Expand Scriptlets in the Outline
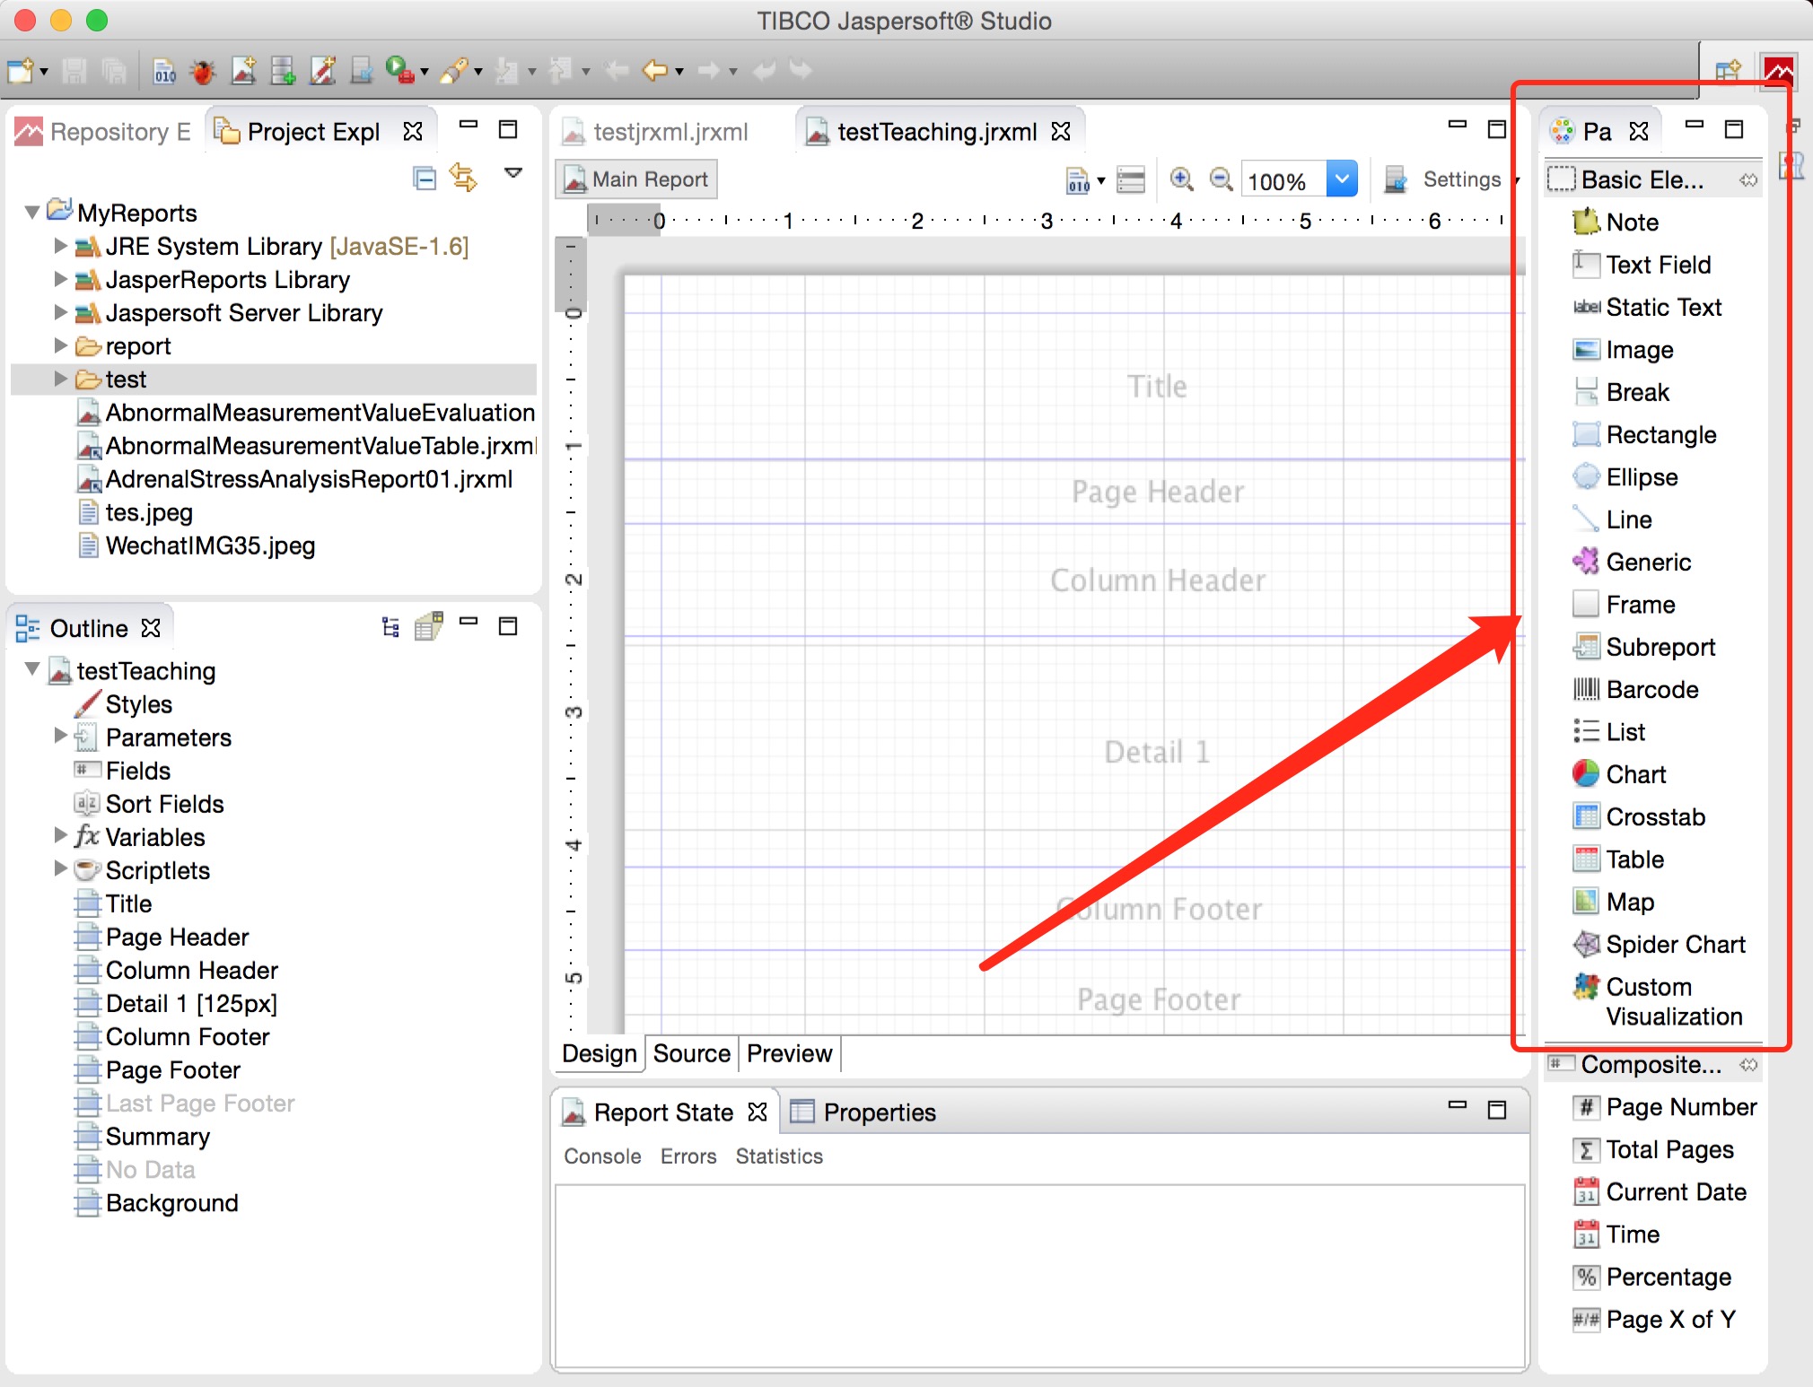The width and height of the screenshot is (1813, 1387). (60, 869)
